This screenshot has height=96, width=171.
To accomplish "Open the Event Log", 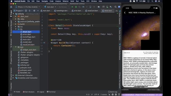I will (x=112, y=92).
